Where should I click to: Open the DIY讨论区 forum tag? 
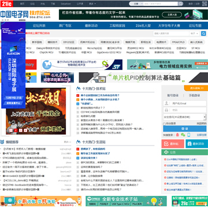[x=69, y=42]
